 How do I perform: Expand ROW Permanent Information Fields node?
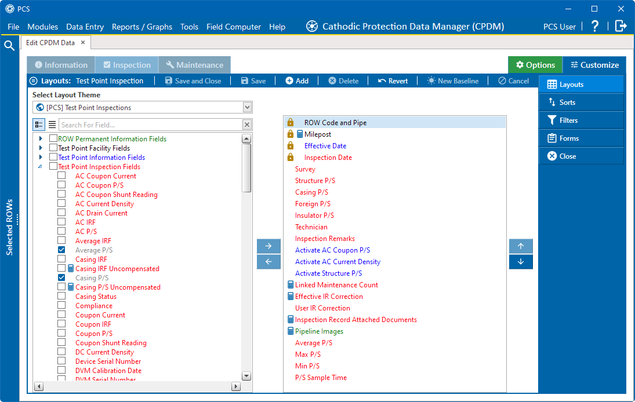pyautogui.click(x=41, y=138)
